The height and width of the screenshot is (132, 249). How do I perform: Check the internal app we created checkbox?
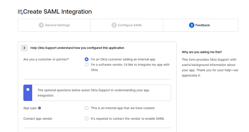pos(86,108)
